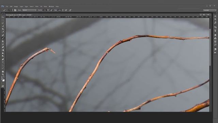The width and height of the screenshot is (218, 123).
Task: Click the document vertical scrollbar
Action: [210, 47]
